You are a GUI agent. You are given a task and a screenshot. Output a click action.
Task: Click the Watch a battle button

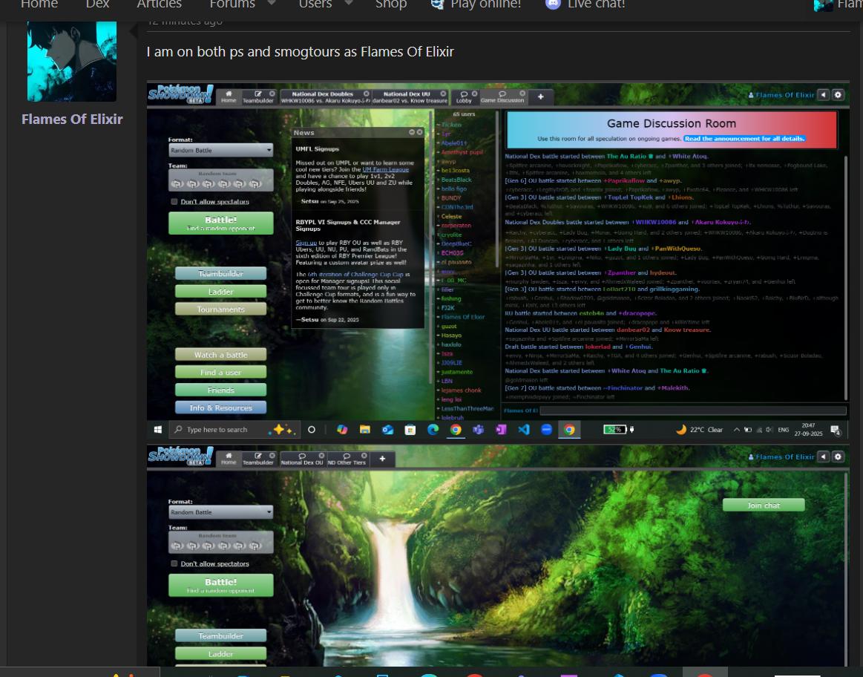pos(220,355)
